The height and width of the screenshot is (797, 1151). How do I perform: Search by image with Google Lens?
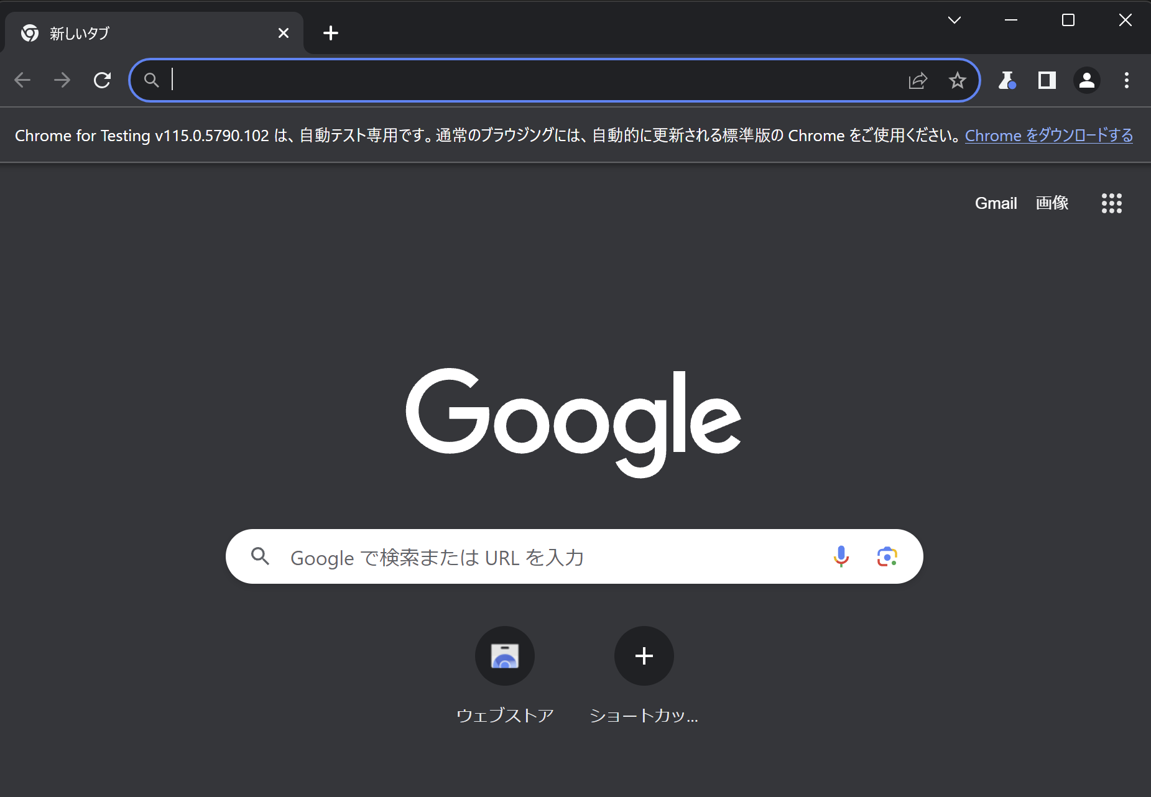coord(885,556)
